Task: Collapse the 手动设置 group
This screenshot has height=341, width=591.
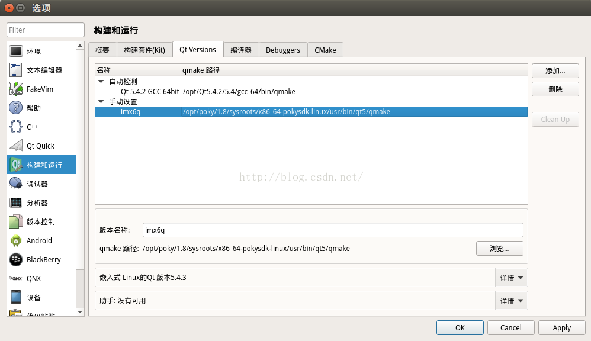Action: (101, 101)
